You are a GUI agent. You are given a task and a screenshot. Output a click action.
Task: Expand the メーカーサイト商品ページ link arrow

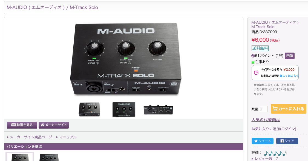click(8, 137)
